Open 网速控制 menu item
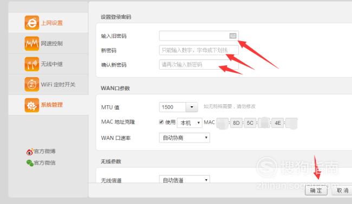Screen dimensions: 352x204 (x=48, y=43)
